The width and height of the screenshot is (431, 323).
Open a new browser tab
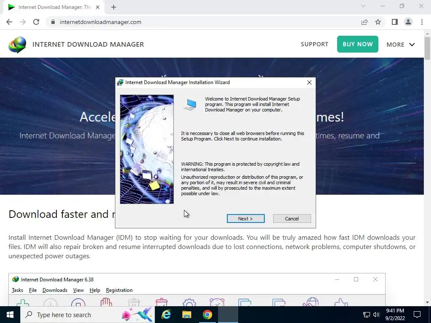click(114, 7)
